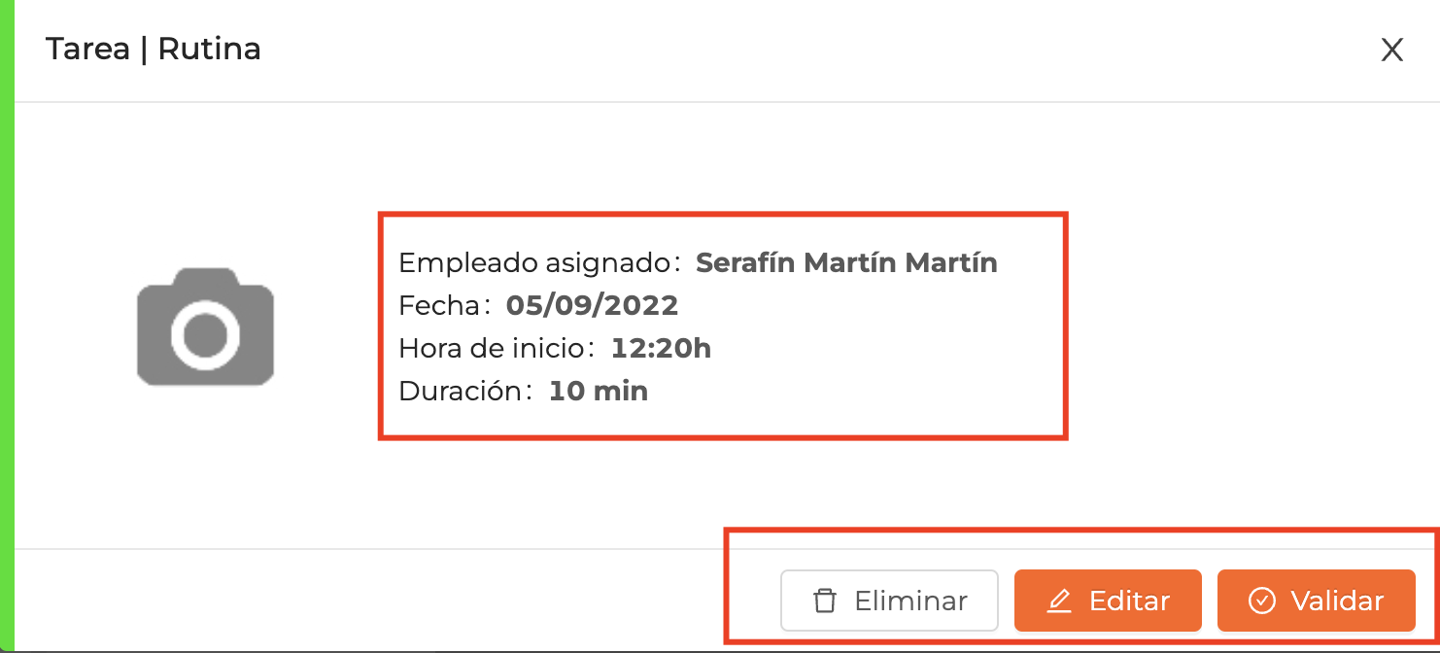Open the task with Editar

click(x=1108, y=601)
